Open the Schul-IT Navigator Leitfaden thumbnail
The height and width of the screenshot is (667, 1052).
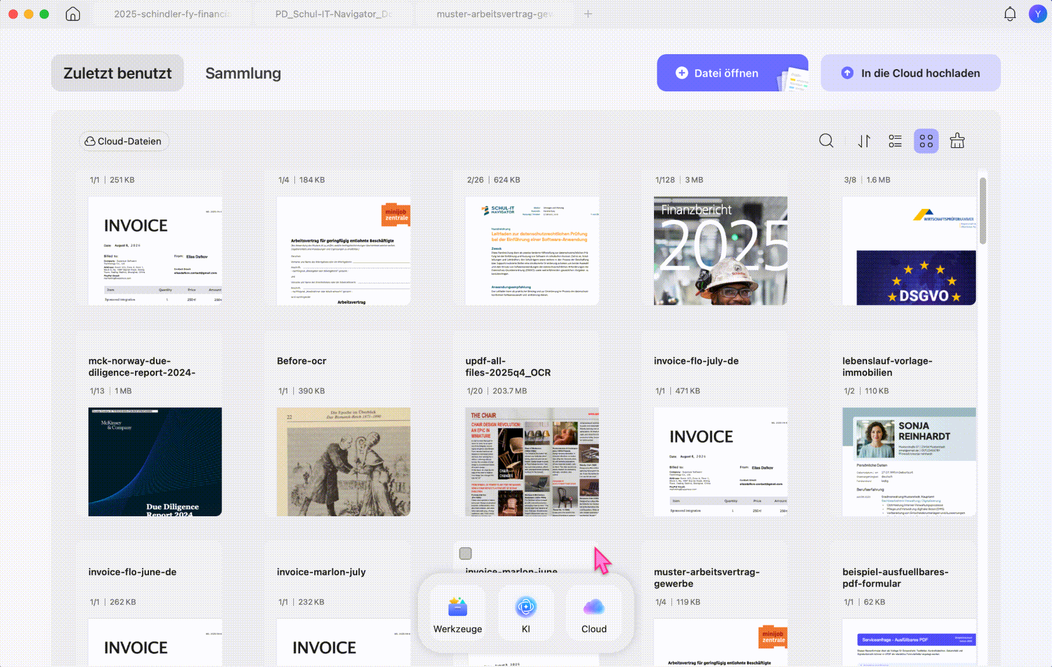[532, 251]
